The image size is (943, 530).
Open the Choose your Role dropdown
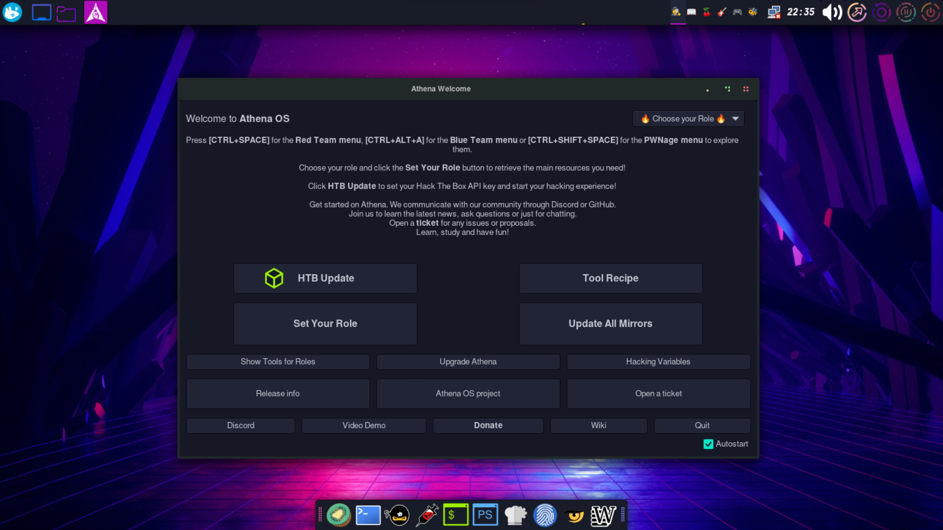coord(688,118)
